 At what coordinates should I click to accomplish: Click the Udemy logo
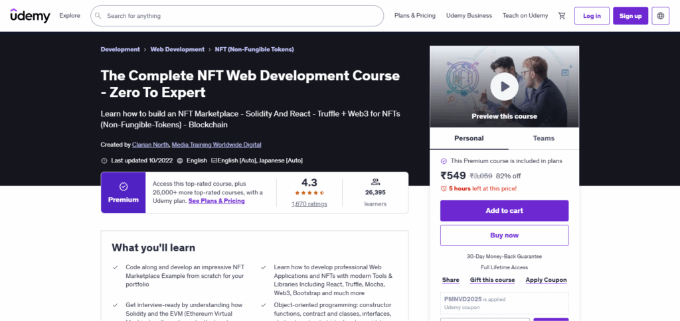tap(31, 16)
